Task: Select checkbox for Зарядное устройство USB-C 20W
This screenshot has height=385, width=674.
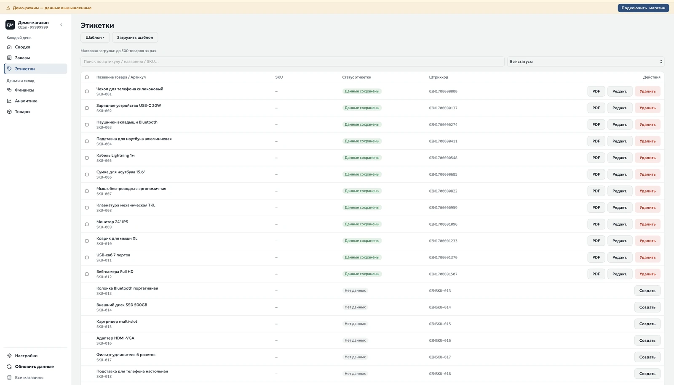Action: click(87, 108)
